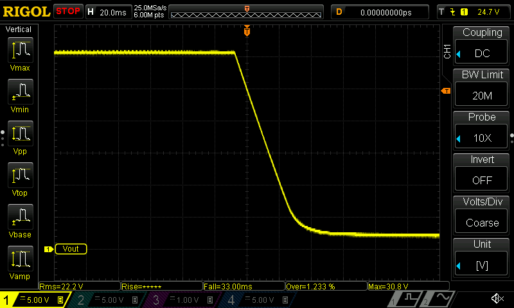Click the speaker sound icon
The image size is (514, 308).
pos(497,299)
